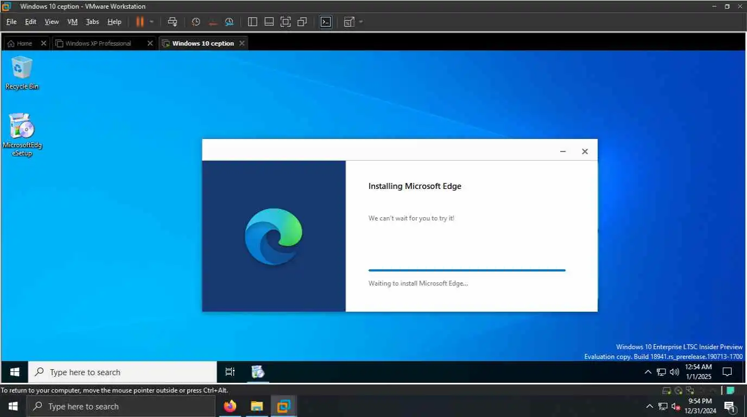Close the Windows 10 ception tab
This screenshot has width=747, height=417.
pos(242,43)
